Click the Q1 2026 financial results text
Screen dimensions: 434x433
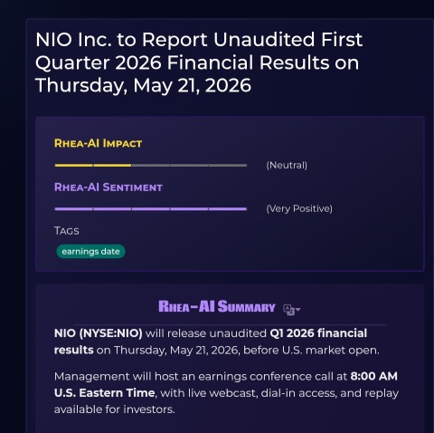(x=211, y=342)
